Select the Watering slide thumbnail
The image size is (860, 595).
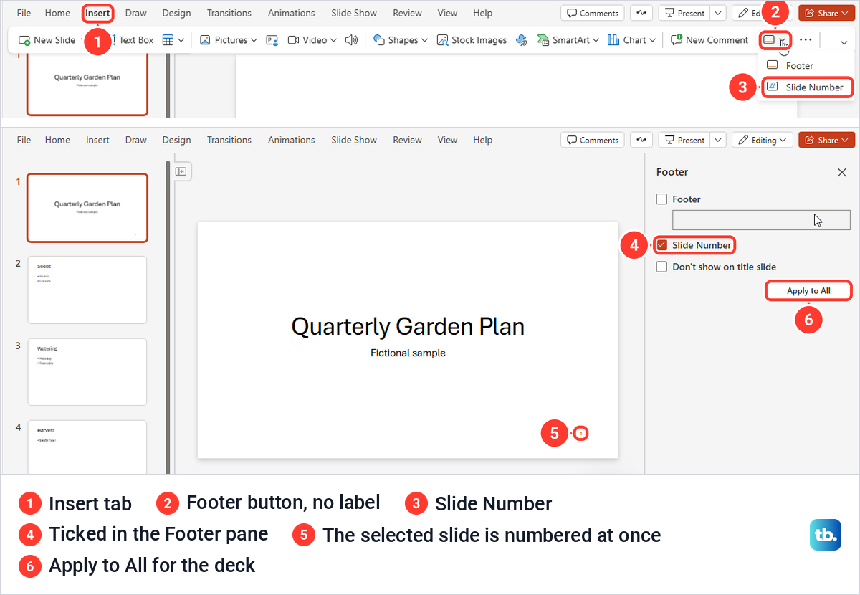(x=87, y=372)
